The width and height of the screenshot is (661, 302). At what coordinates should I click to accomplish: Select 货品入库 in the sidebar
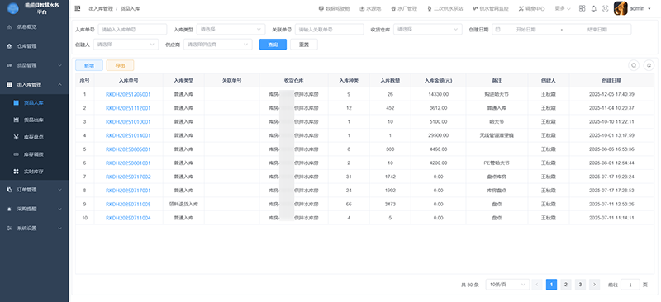(x=34, y=103)
